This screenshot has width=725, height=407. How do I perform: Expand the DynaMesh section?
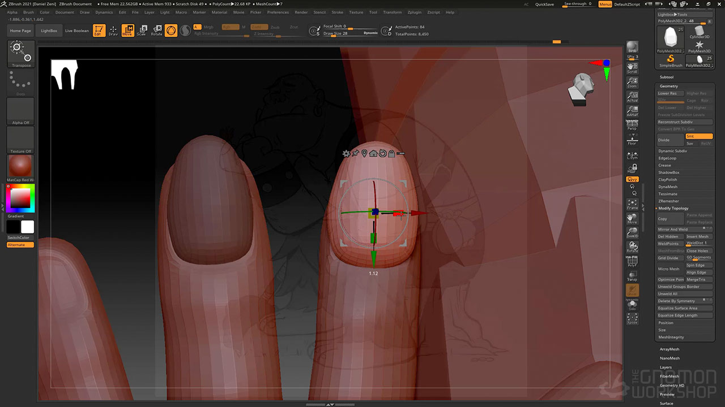click(x=667, y=187)
